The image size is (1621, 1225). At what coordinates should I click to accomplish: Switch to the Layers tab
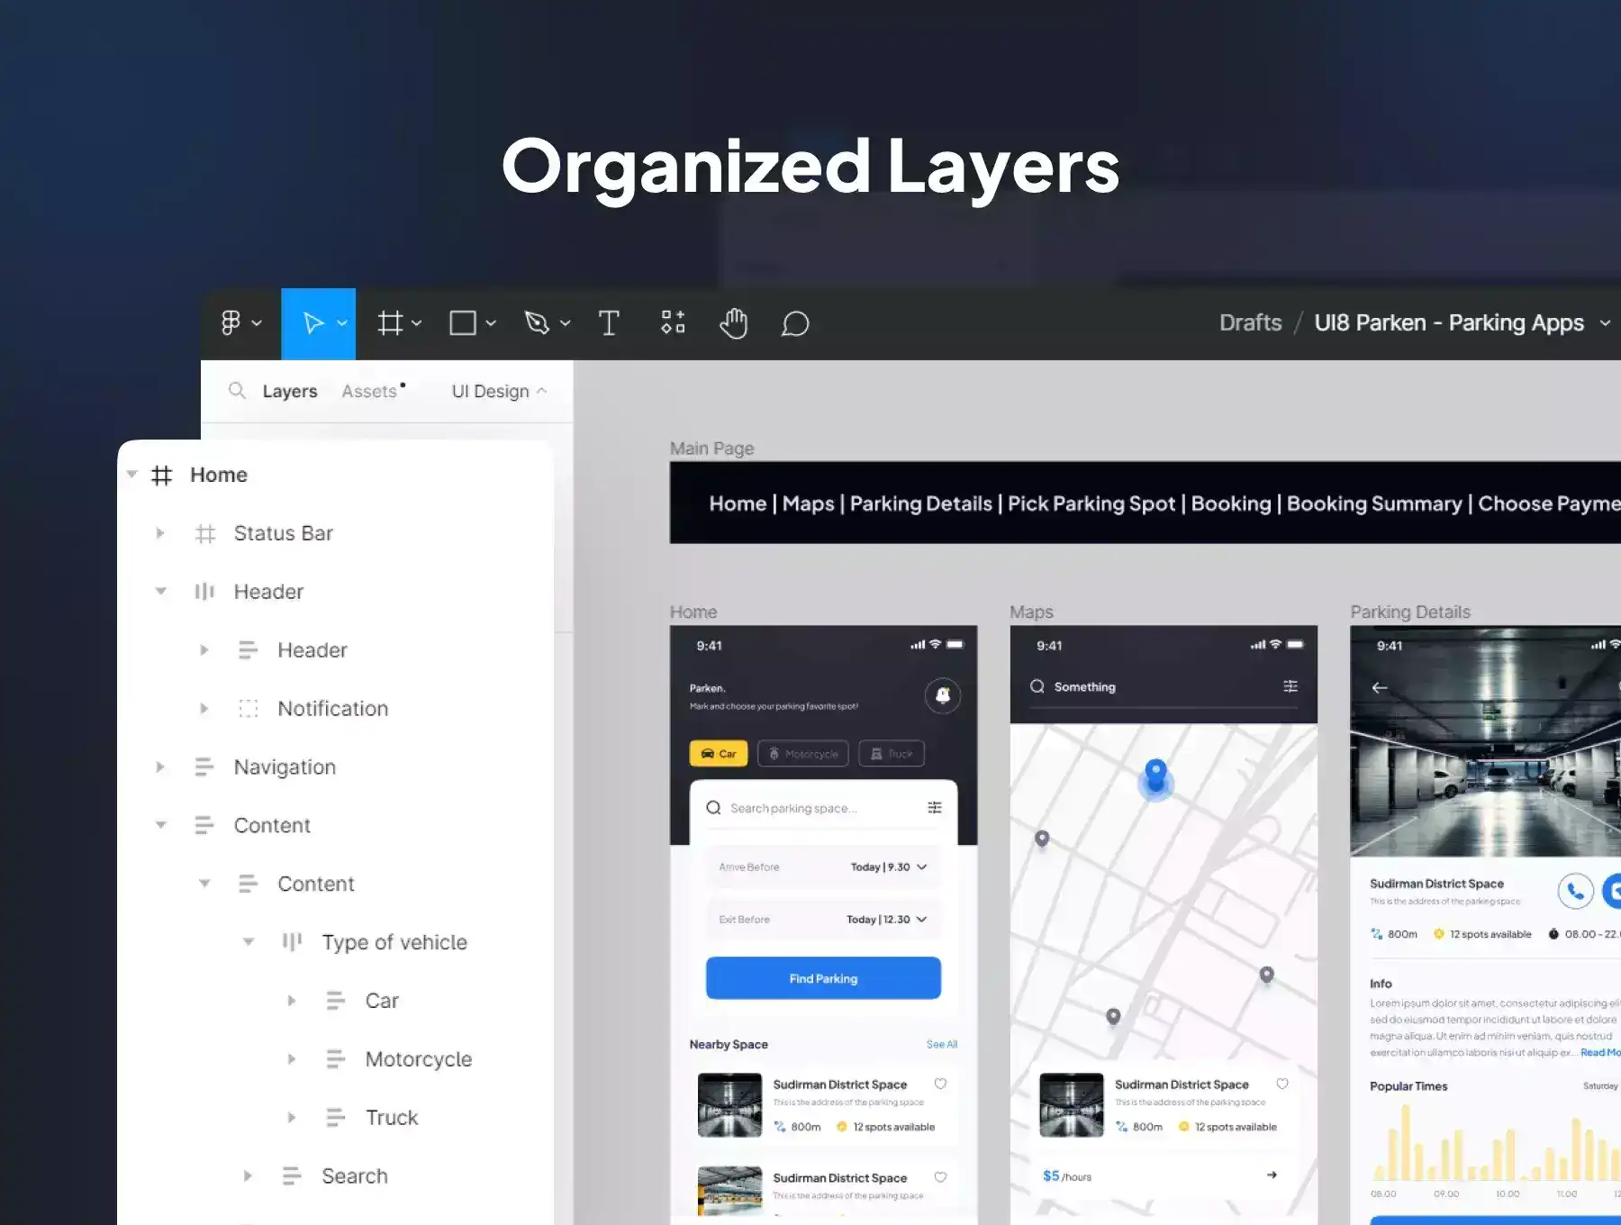(x=289, y=391)
